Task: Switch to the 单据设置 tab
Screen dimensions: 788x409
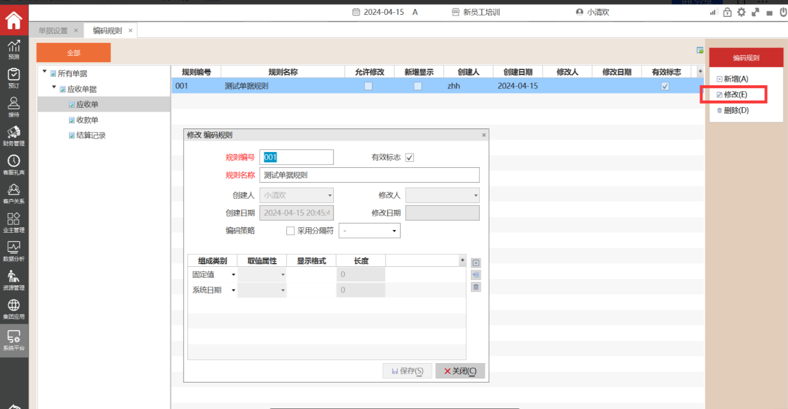Action: [53, 31]
